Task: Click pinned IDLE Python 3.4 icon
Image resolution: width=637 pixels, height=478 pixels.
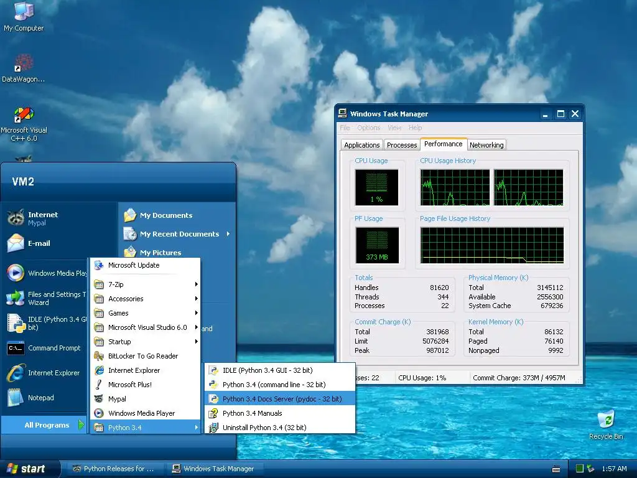Action: (x=16, y=323)
